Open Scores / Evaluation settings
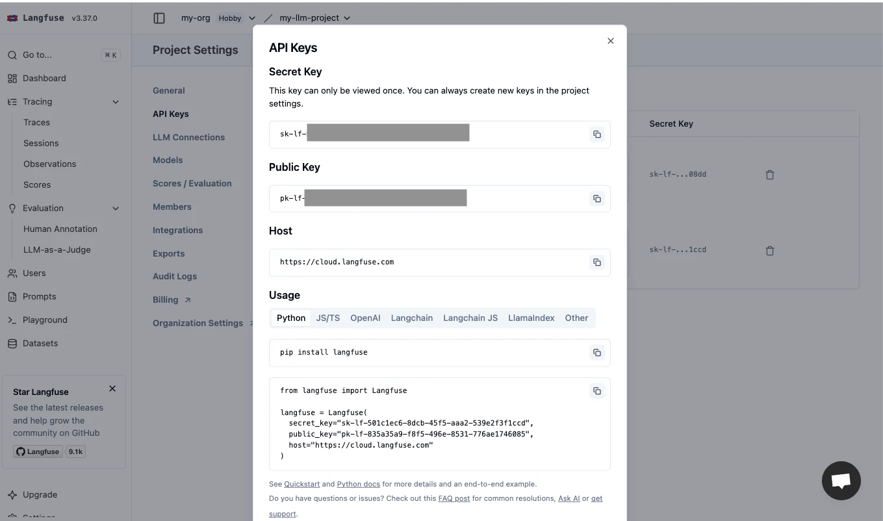Viewport: 883px width, 521px height. pyautogui.click(x=192, y=184)
